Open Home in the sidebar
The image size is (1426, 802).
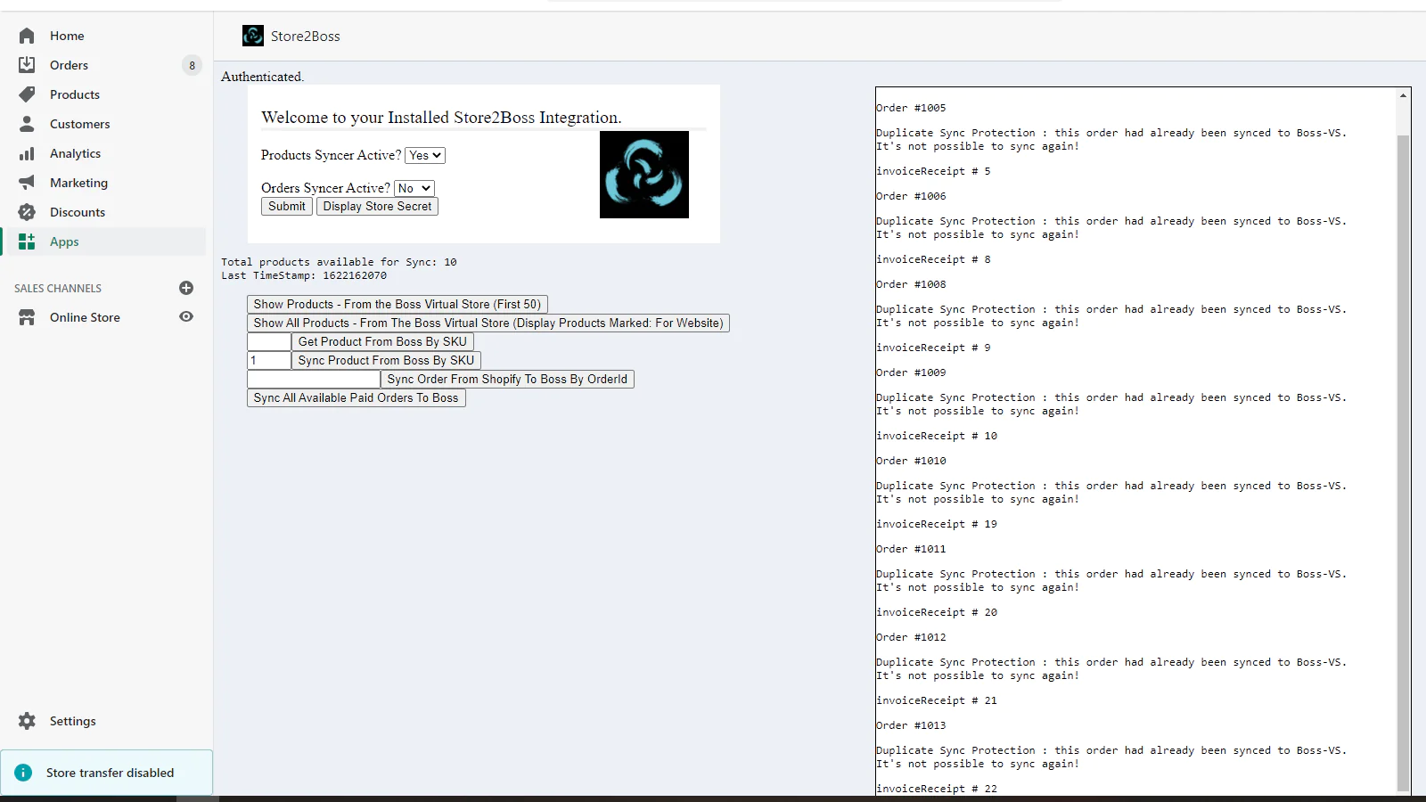click(x=67, y=36)
